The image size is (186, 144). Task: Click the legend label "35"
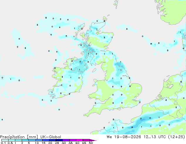(x=70, y=143)
